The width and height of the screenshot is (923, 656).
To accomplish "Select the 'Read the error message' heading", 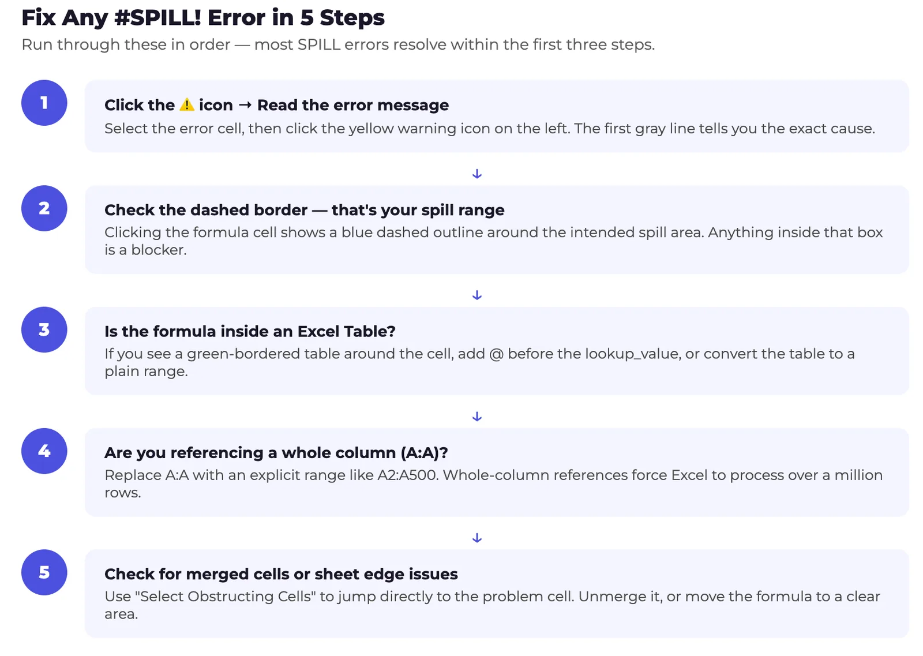I will [x=352, y=105].
